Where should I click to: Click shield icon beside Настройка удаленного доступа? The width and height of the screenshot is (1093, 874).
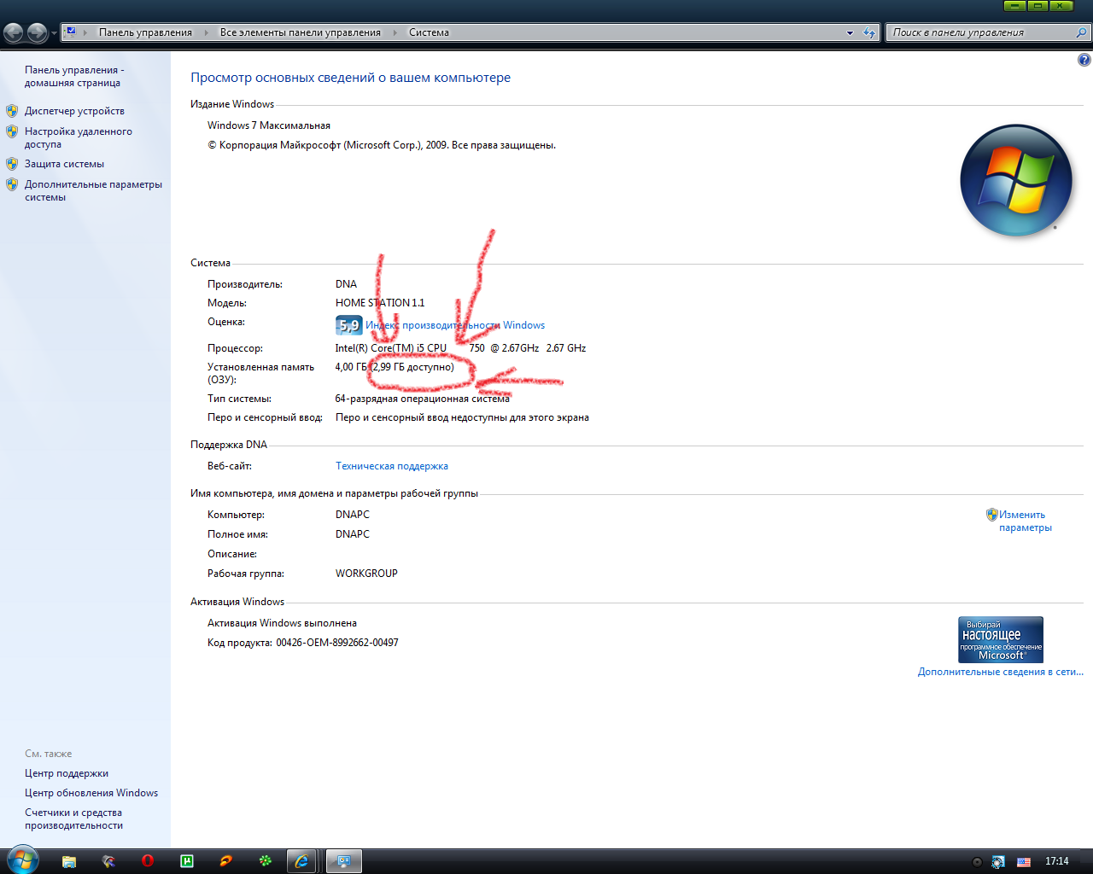click(x=12, y=131)
